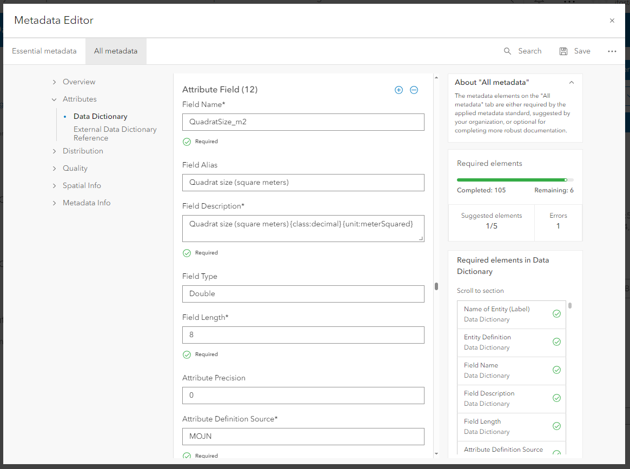The height and width of the screenshot is (469, 630).
Task: Click scroll up arrow of form scrollbar
Action: pos(436,77)
